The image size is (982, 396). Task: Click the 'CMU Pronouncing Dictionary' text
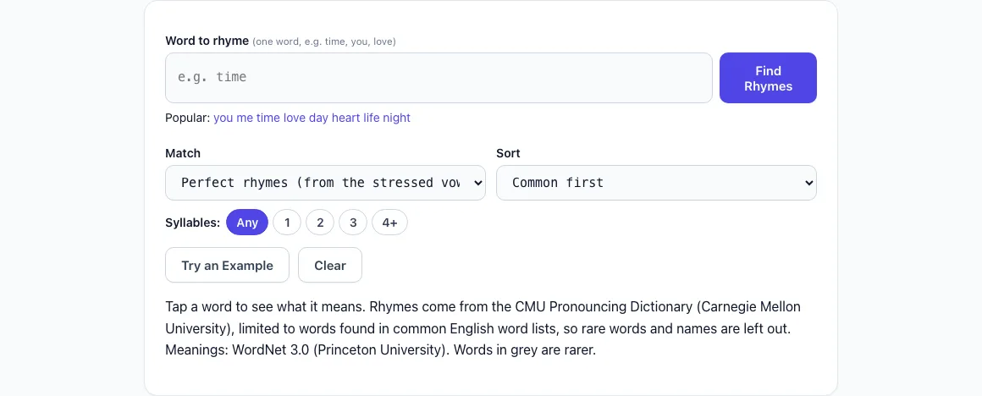[604, 307]
